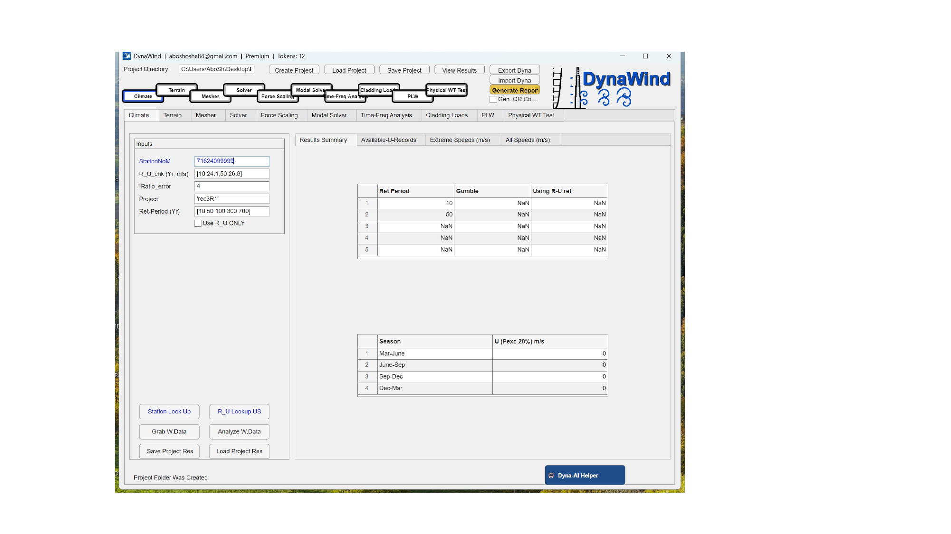This screenshot has width=951, height=534.
Task: Enable the Gen. QR Code checkbox
Action: click(493, 100)
